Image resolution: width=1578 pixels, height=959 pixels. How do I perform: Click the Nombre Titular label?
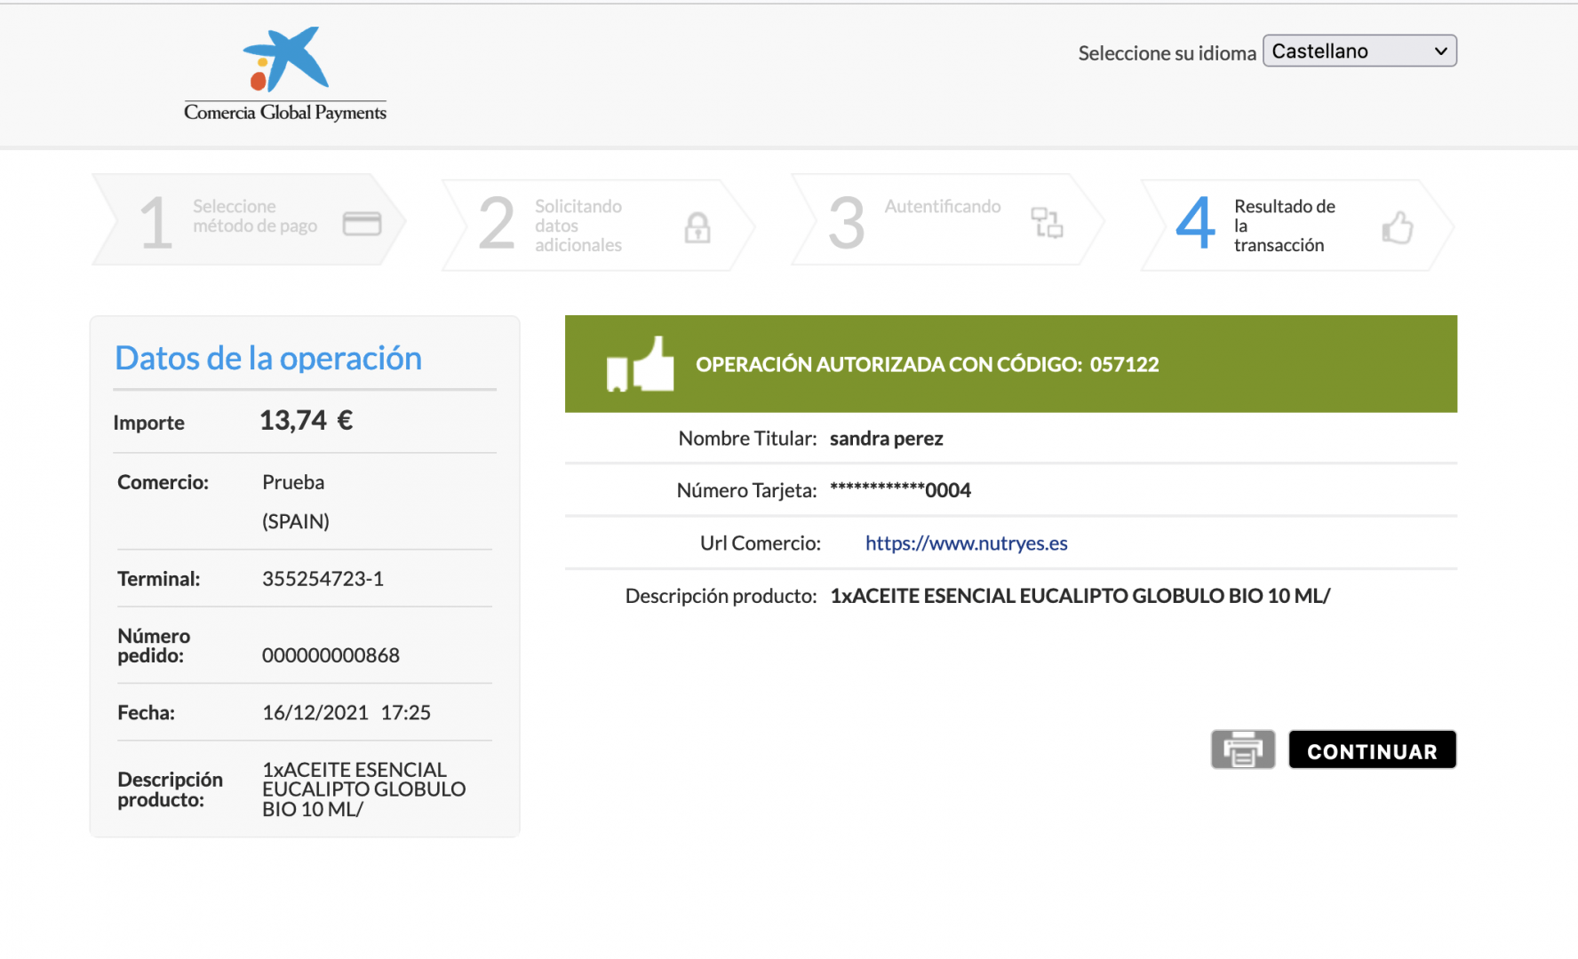coord(747,439)
